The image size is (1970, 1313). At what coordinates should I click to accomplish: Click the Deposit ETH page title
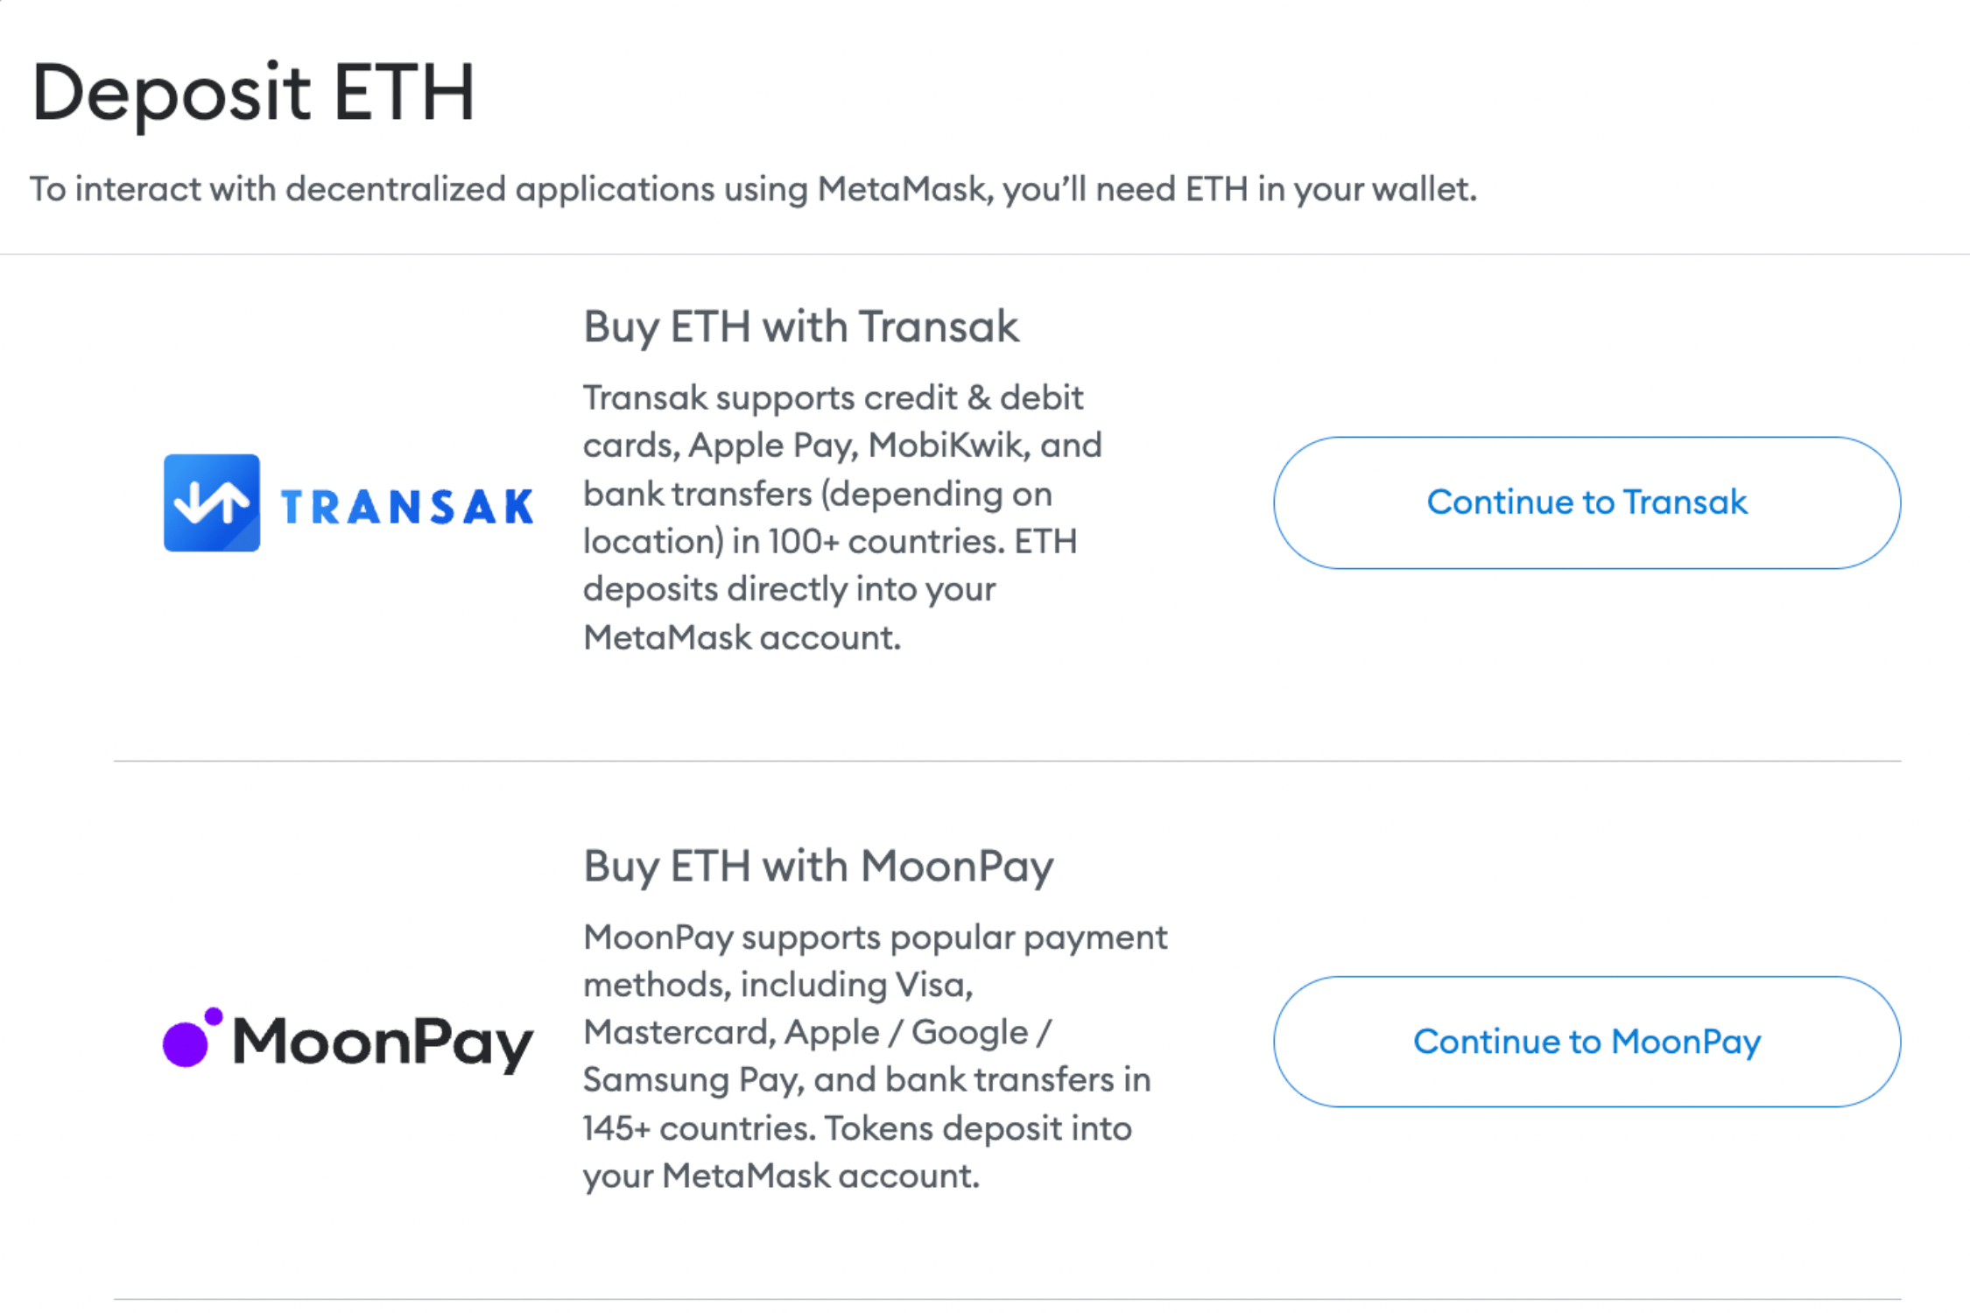tap(253, 93)
